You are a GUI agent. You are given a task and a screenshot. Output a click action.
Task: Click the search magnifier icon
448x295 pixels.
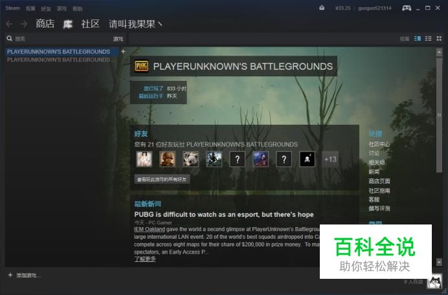[x=10, y=39]
